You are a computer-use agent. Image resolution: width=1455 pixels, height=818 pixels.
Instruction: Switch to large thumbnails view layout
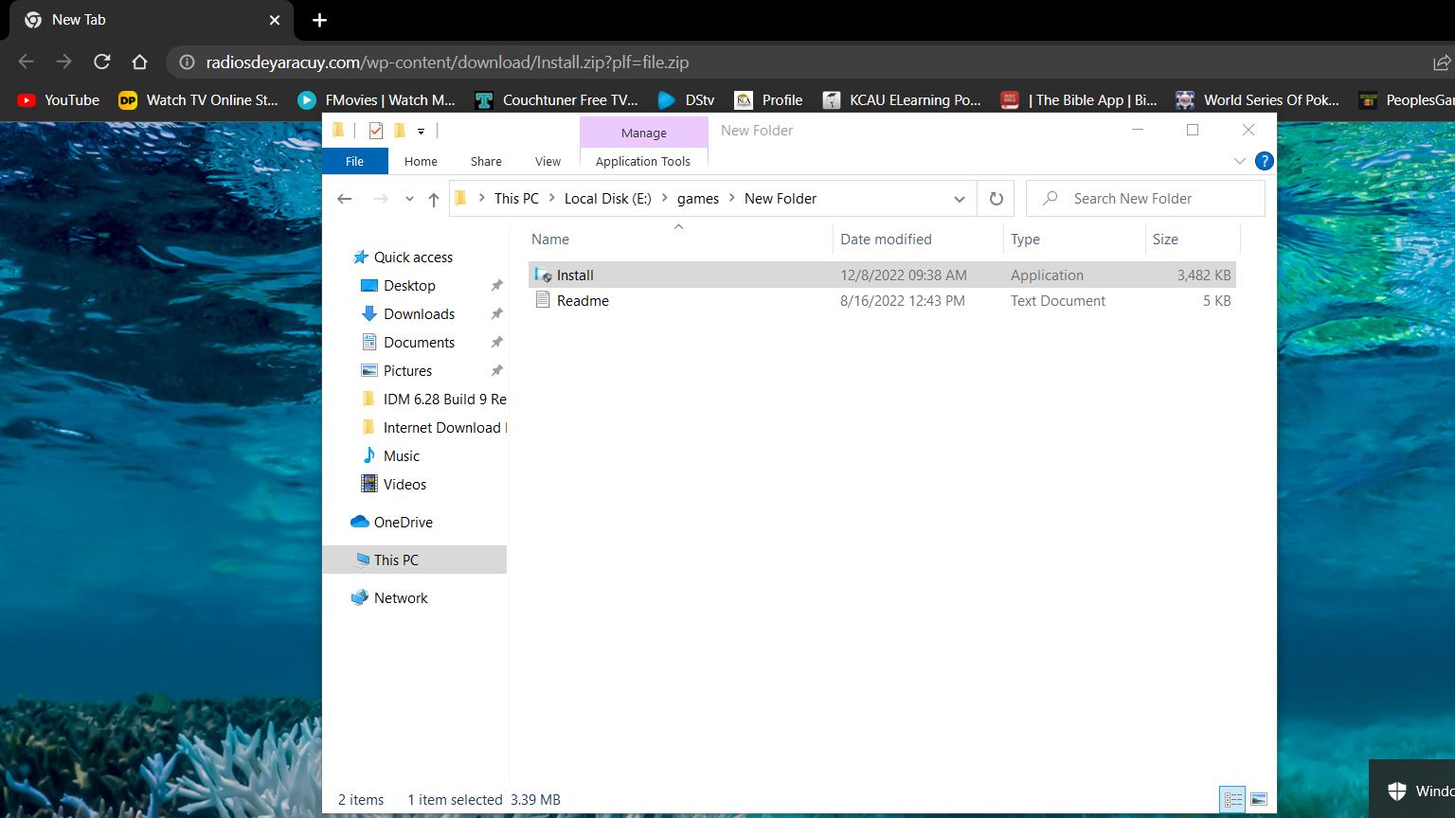point(1259,800)
